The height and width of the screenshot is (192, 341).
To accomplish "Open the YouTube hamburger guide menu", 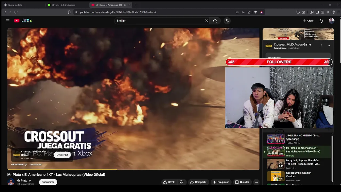I will coord(8,21).
